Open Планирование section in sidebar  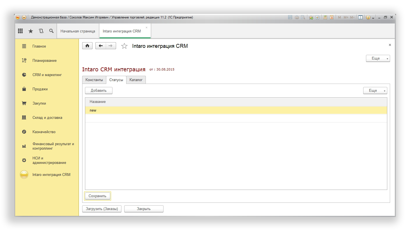(x=45, y=61)
